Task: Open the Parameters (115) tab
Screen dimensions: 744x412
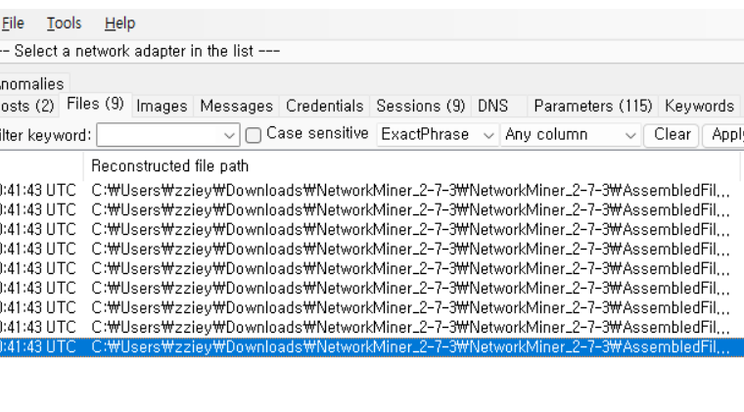Action: pos(593,107)
